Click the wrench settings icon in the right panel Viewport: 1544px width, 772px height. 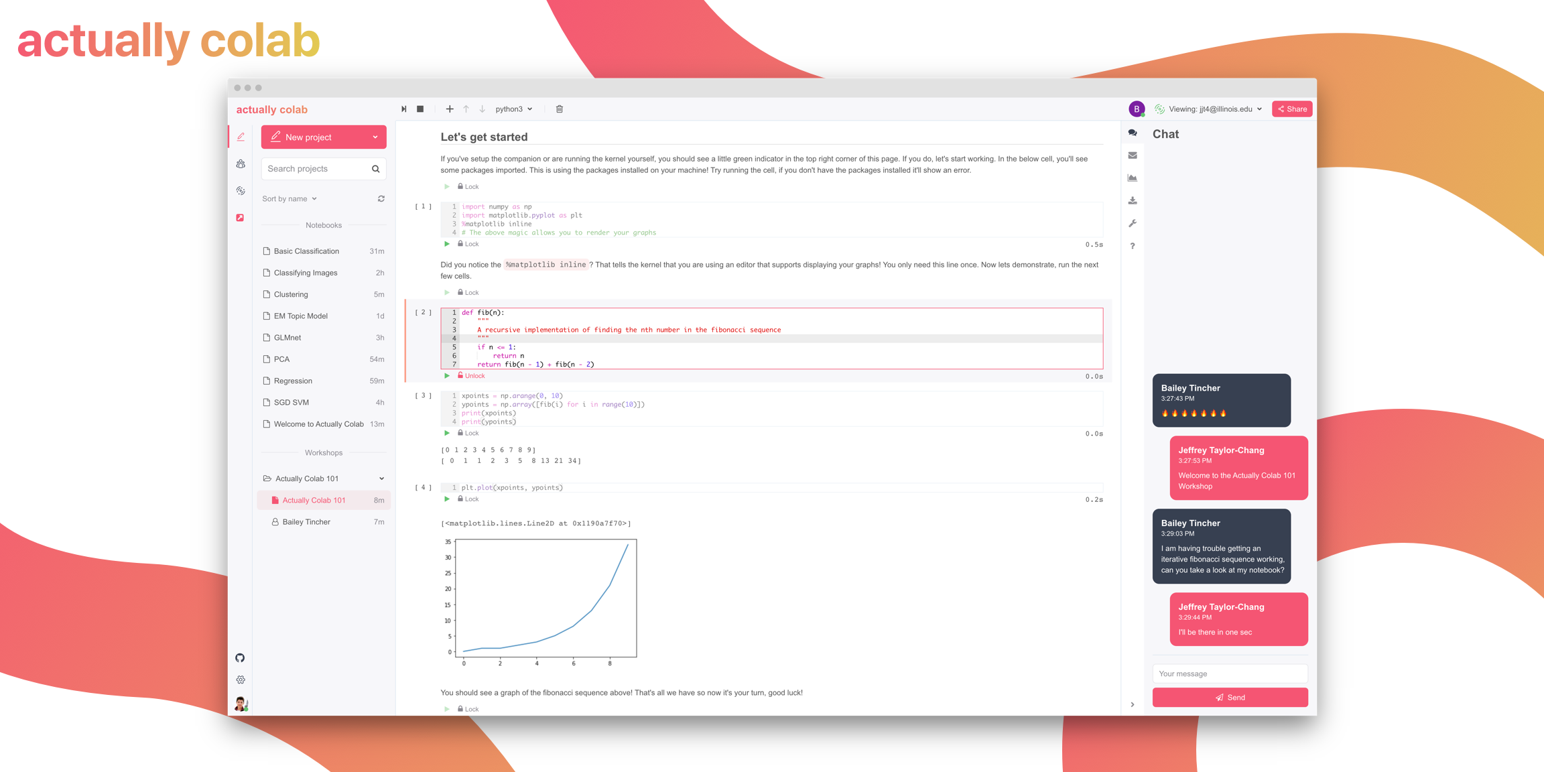click(x=1133, y=222)
